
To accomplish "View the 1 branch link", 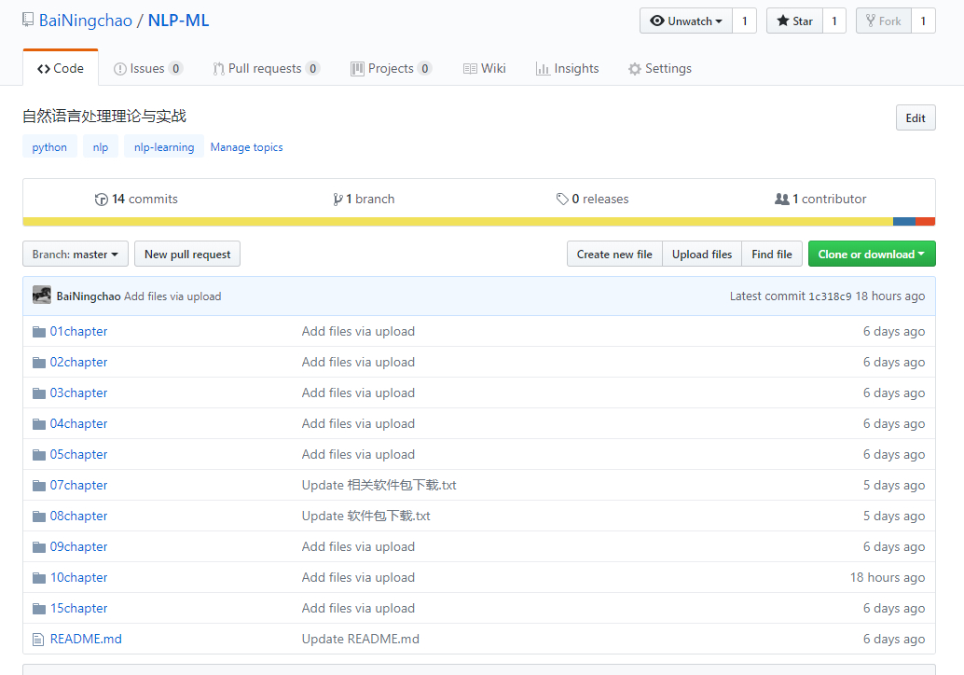I will tap(364, 200).
